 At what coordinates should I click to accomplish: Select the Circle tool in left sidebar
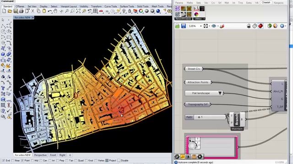point(3,31)
